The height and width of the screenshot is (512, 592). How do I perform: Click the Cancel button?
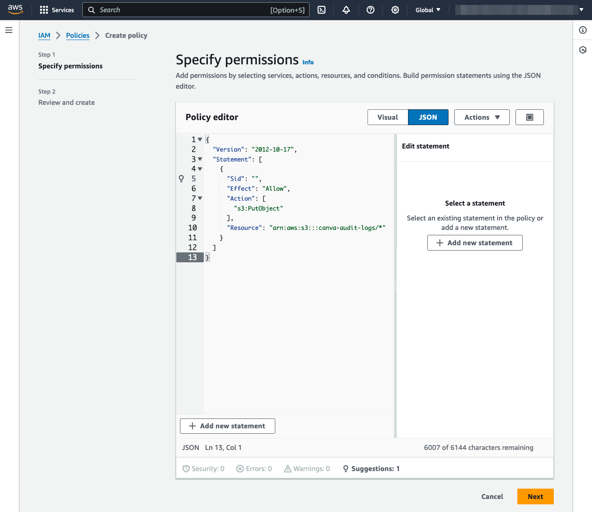tap(492, 497)
